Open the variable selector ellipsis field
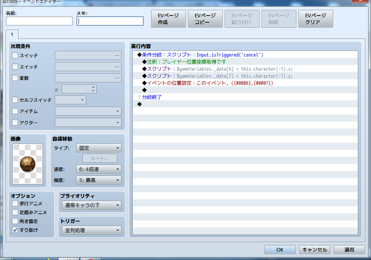 (x=88, y=78)
